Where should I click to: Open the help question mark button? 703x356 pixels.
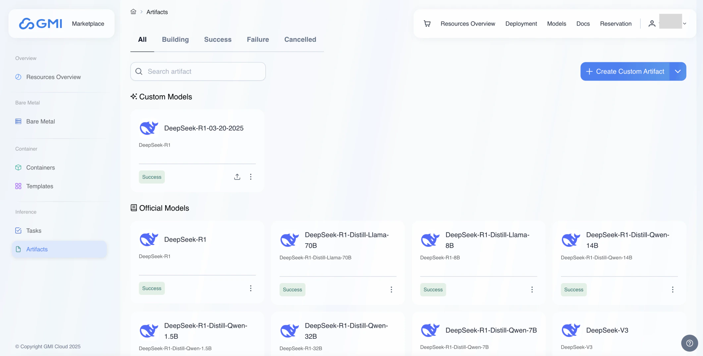[x=689, y=343]
